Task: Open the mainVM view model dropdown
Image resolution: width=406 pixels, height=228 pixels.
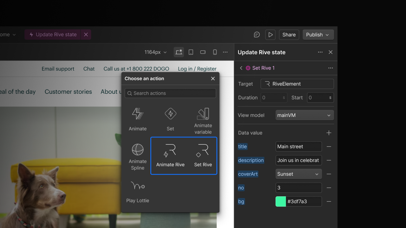Action: tap(304, 115)
